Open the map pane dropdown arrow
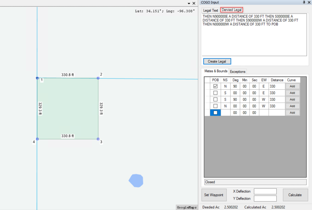Image resolution: width=312 pixels, height=210 pixels. (189, 3)
